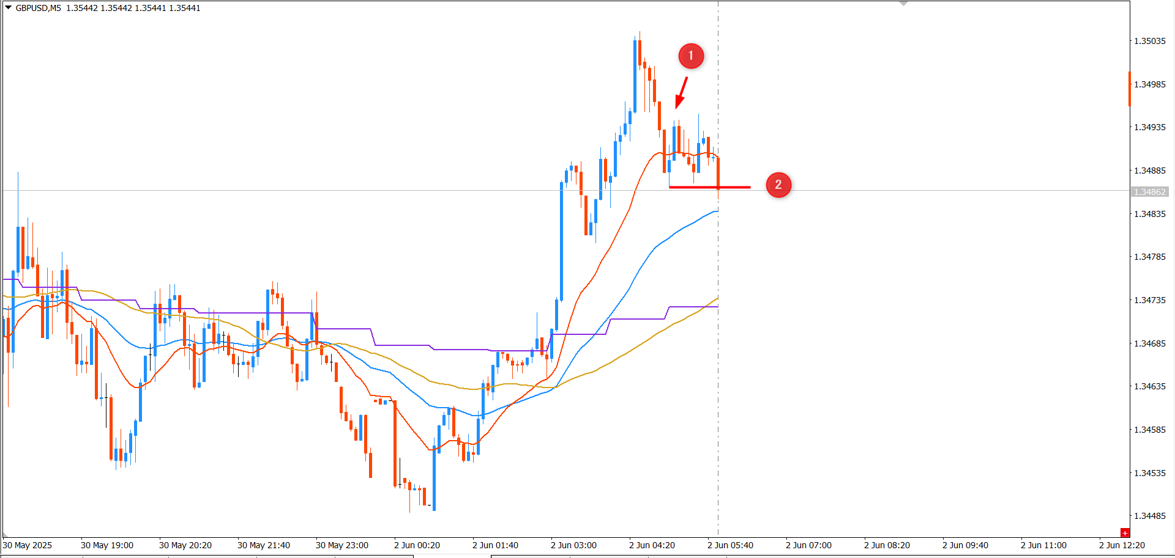Click the 1.34985 price scale label
The width and height of the screenshot is (1175, 558).
coord(1150,84)
